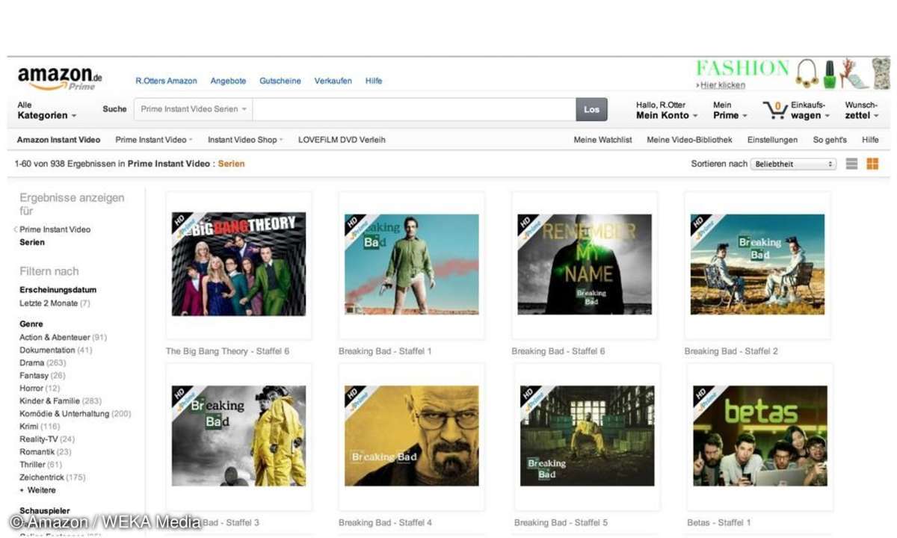Filter by genre Drama
Viewport: 897px width, 538px height.
(43, 363)
